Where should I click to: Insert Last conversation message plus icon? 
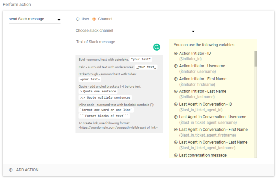[x=176, y=155]
